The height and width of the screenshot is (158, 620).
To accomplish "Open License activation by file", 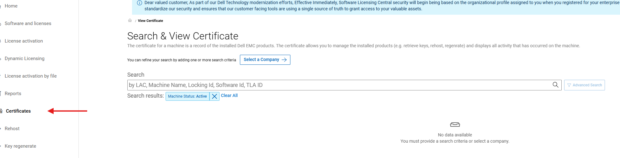I will click(x=31, y=76).
